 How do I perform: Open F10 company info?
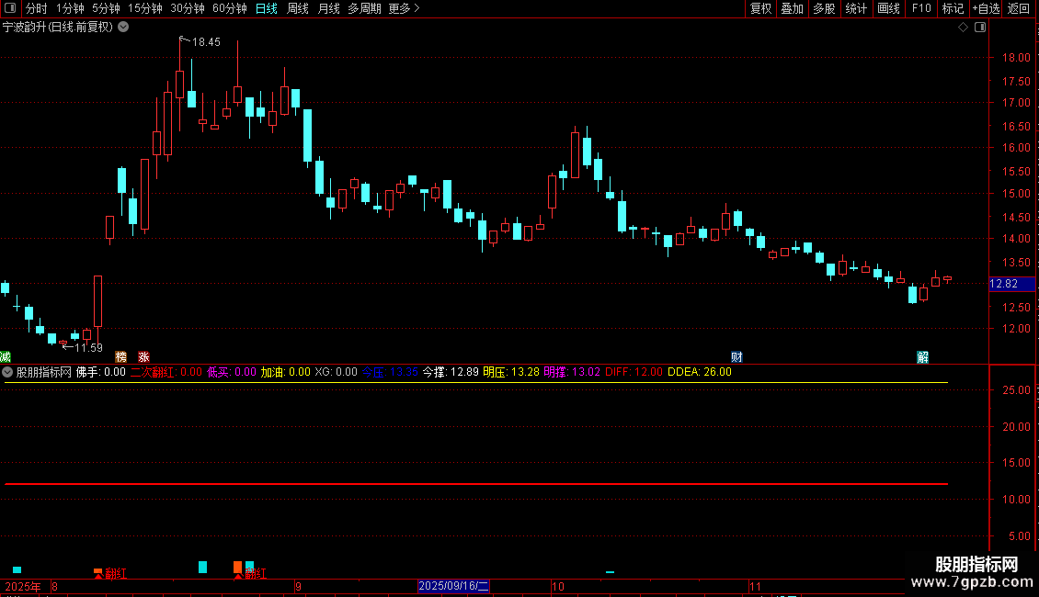pyautogui.click(x=921, y=8)
